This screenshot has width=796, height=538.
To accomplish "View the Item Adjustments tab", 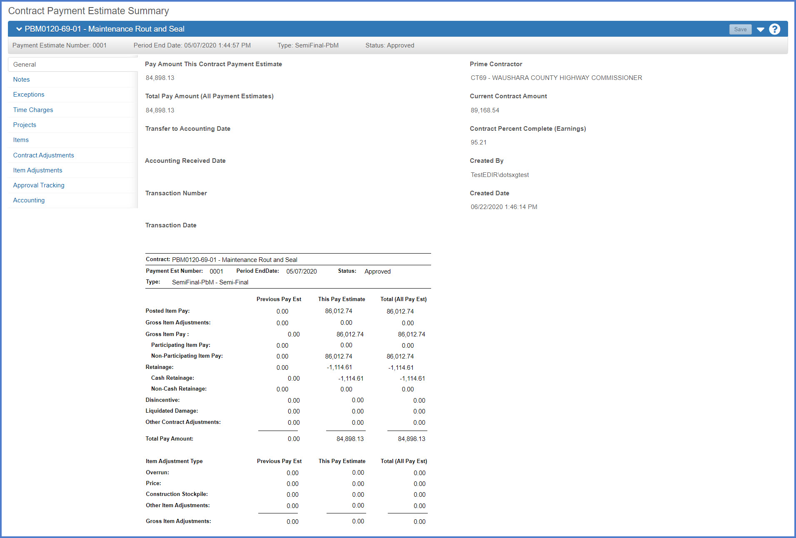I will tap(37, 170).
